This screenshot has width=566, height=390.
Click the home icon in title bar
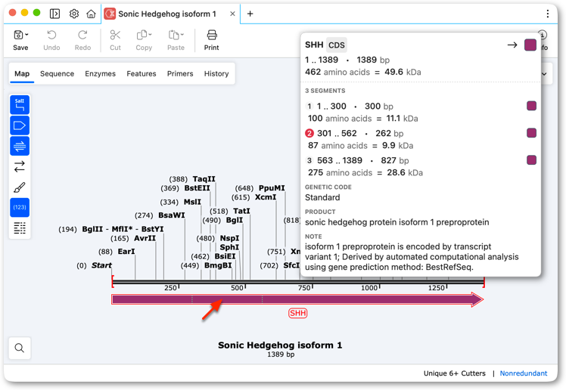click(x=91, y=14)
